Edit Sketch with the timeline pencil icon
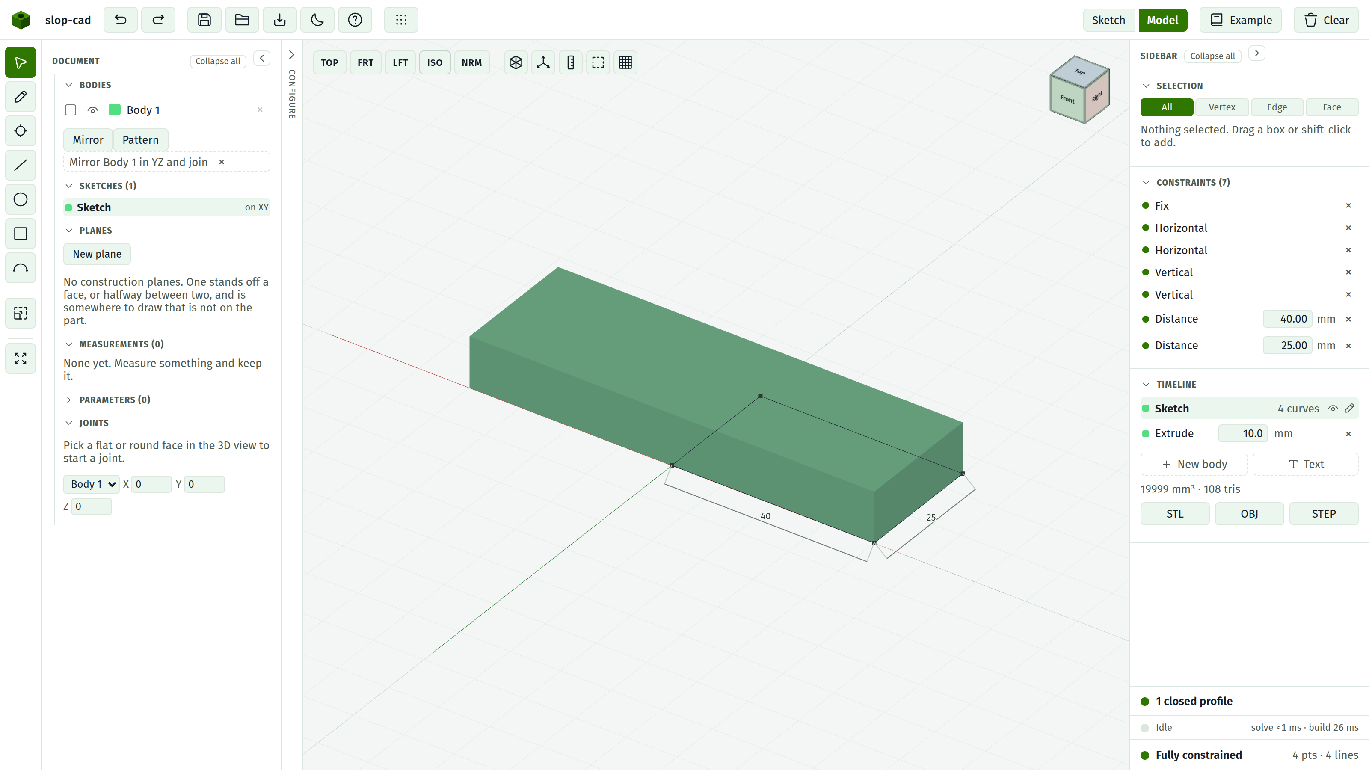This screenshot has height=770, width=1369. tap(1349, 408)
